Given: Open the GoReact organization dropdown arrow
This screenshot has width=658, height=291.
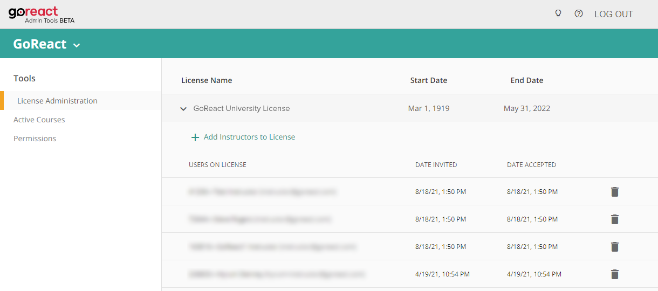Looking at the screenshot, I should (x=77, y=45).
